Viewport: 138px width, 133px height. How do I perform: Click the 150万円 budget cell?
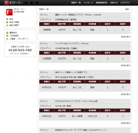pyautogui.click(x=62, y=88)
